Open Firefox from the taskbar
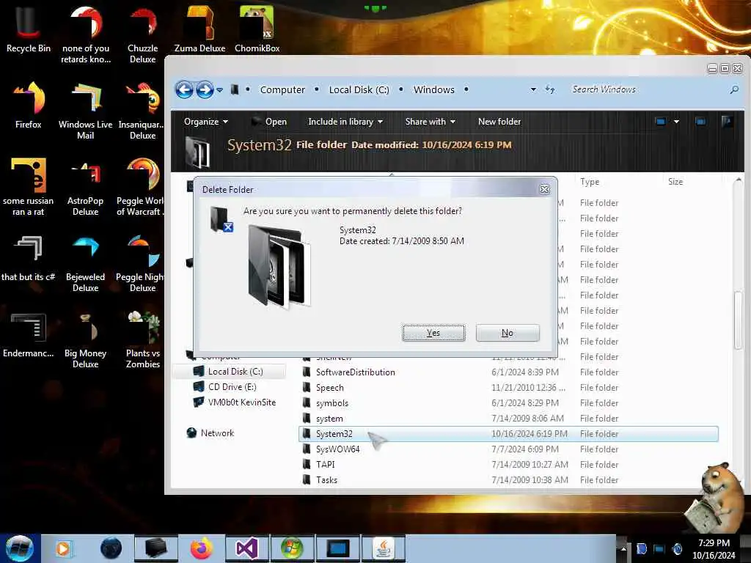The width and height of the screenshot is (751, 563). (202, 548)
